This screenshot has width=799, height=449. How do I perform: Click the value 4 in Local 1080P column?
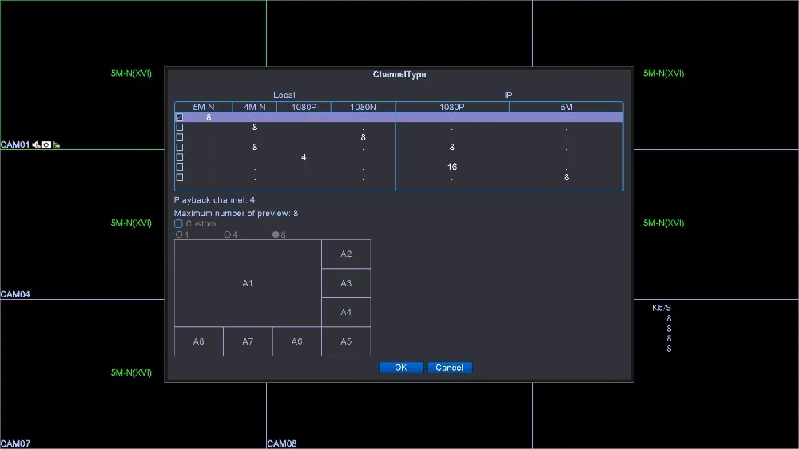pos(304,157)
